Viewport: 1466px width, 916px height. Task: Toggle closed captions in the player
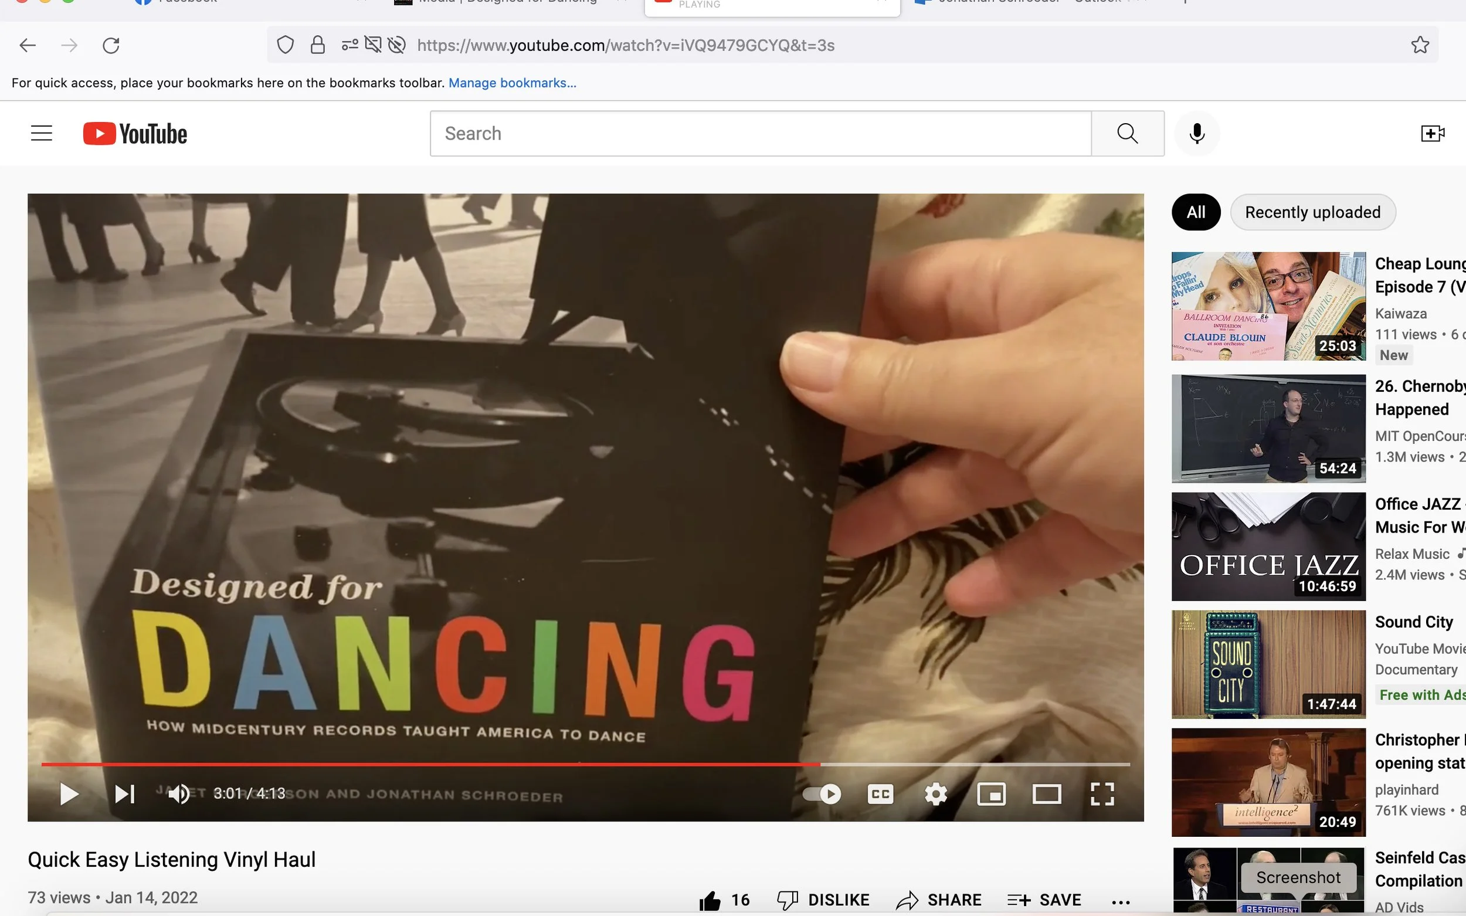point(880,793)
